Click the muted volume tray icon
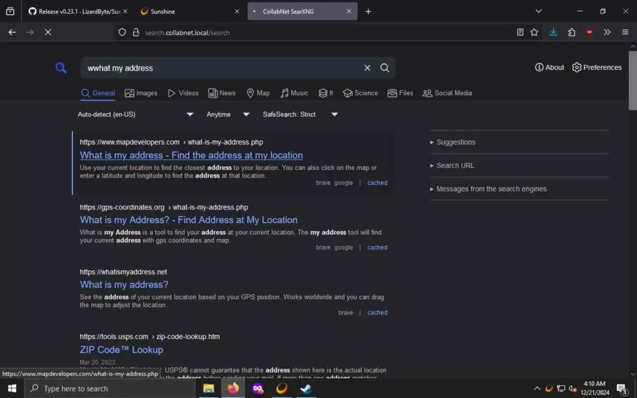The width and height of the screenshot is (637, 398). coord(573,389)
